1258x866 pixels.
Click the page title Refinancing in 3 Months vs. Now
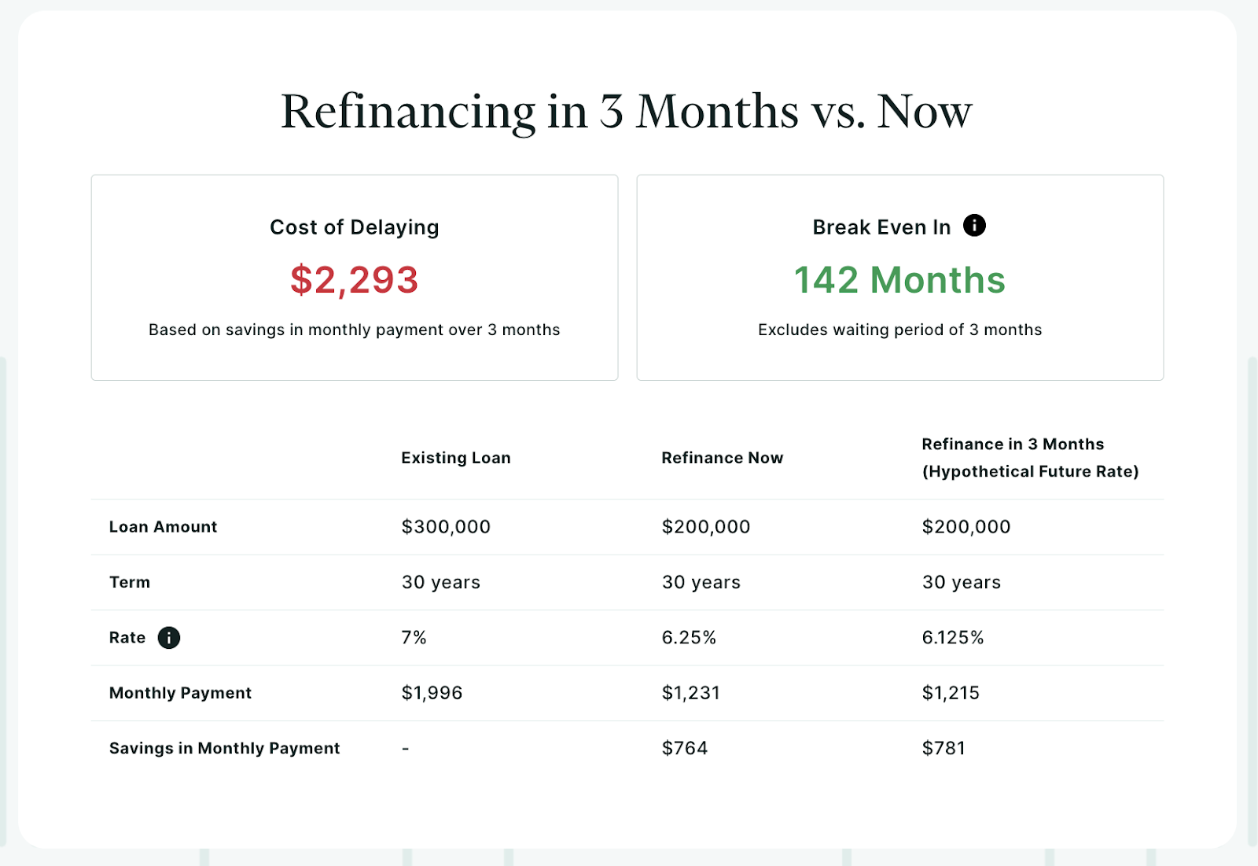[627, 111]
